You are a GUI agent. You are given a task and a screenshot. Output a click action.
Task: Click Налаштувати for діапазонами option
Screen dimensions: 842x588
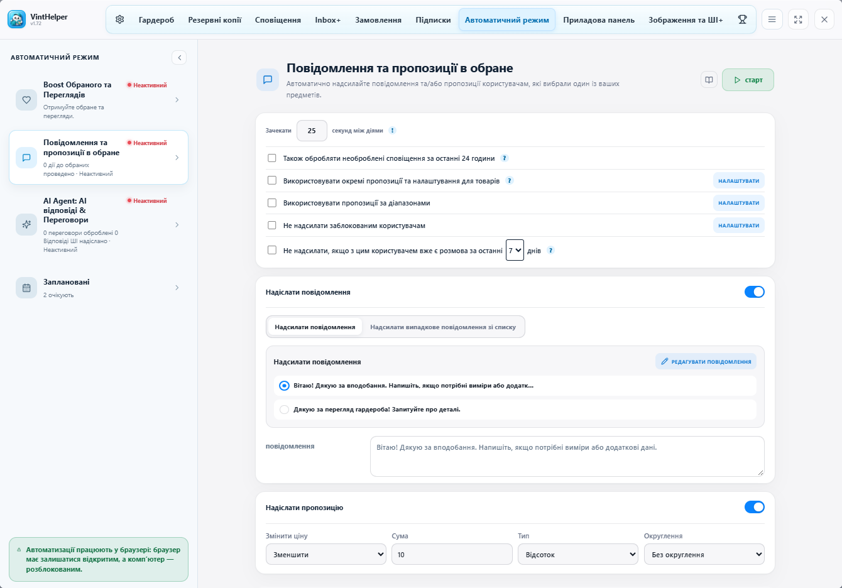tap(739, 203)
